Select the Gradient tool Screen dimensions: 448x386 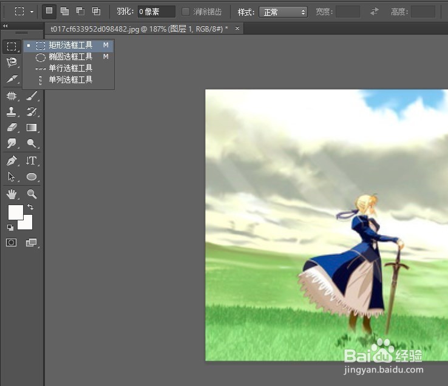pos(32,127)
